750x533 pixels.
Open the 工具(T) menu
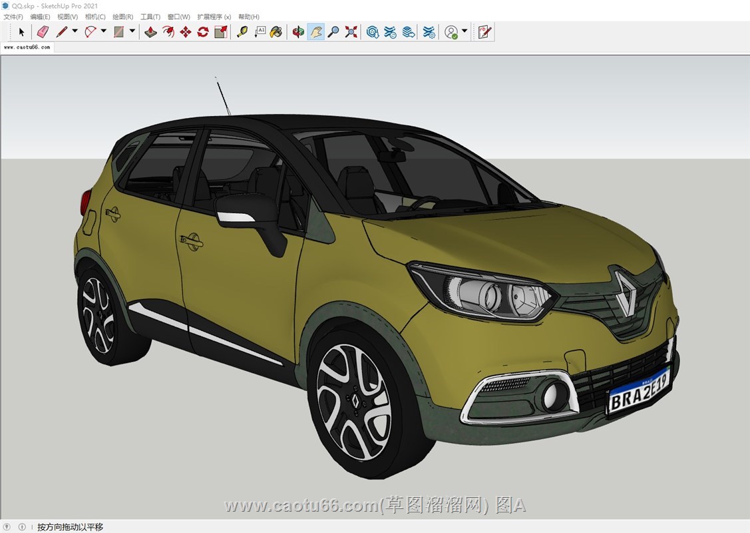coord(150,17)
